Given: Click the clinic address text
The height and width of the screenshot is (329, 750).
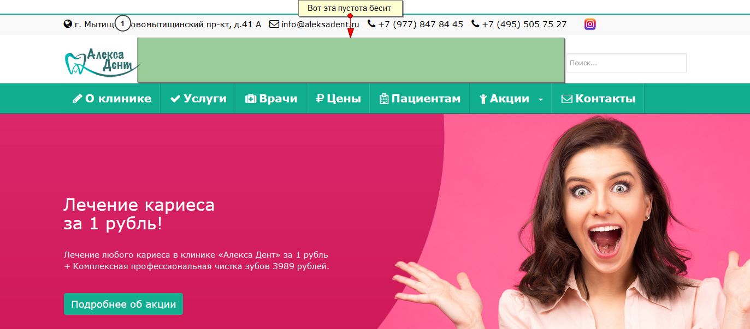Looking at the screenshot, I should (x=168, y=24).
